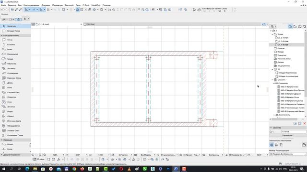Open the Файл menu
Image resolution: width=307 pixels, height=172 pixels.
tap(3, 5)
